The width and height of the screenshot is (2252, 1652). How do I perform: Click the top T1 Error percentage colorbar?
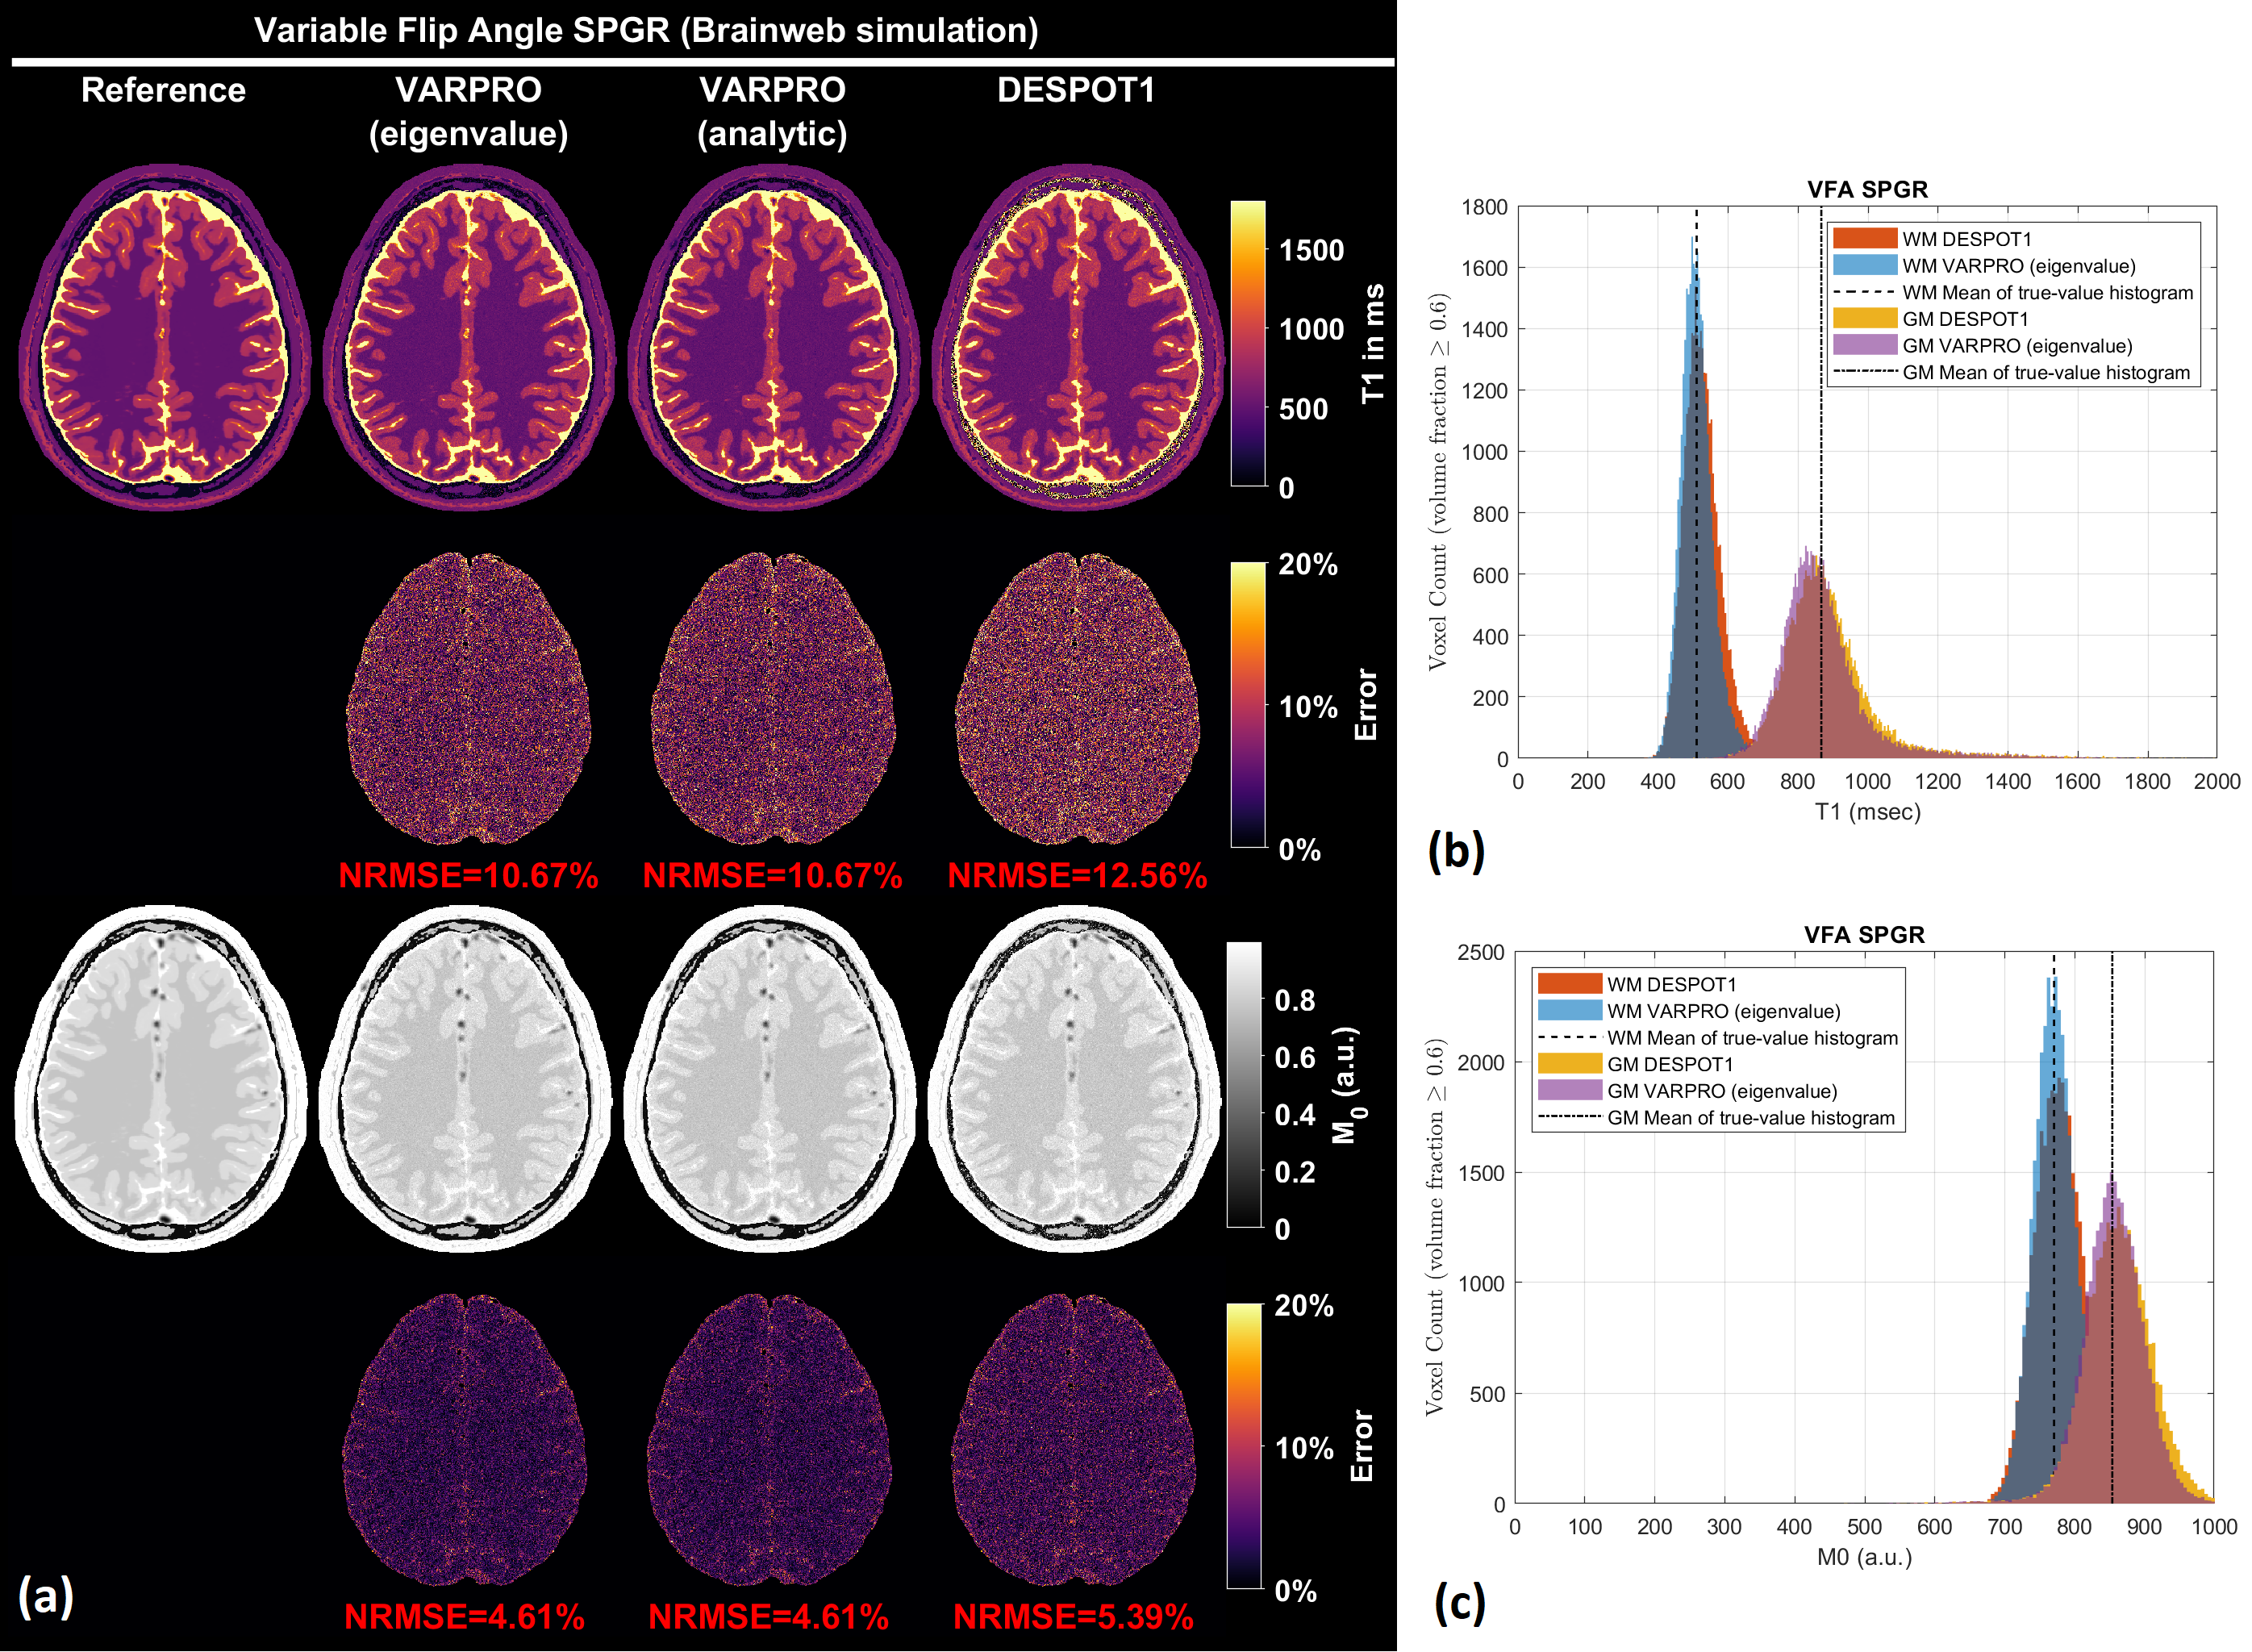coord(1247,705)
